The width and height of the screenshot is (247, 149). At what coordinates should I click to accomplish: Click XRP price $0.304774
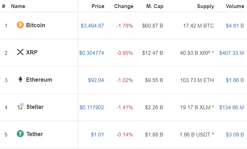(92, 53)
